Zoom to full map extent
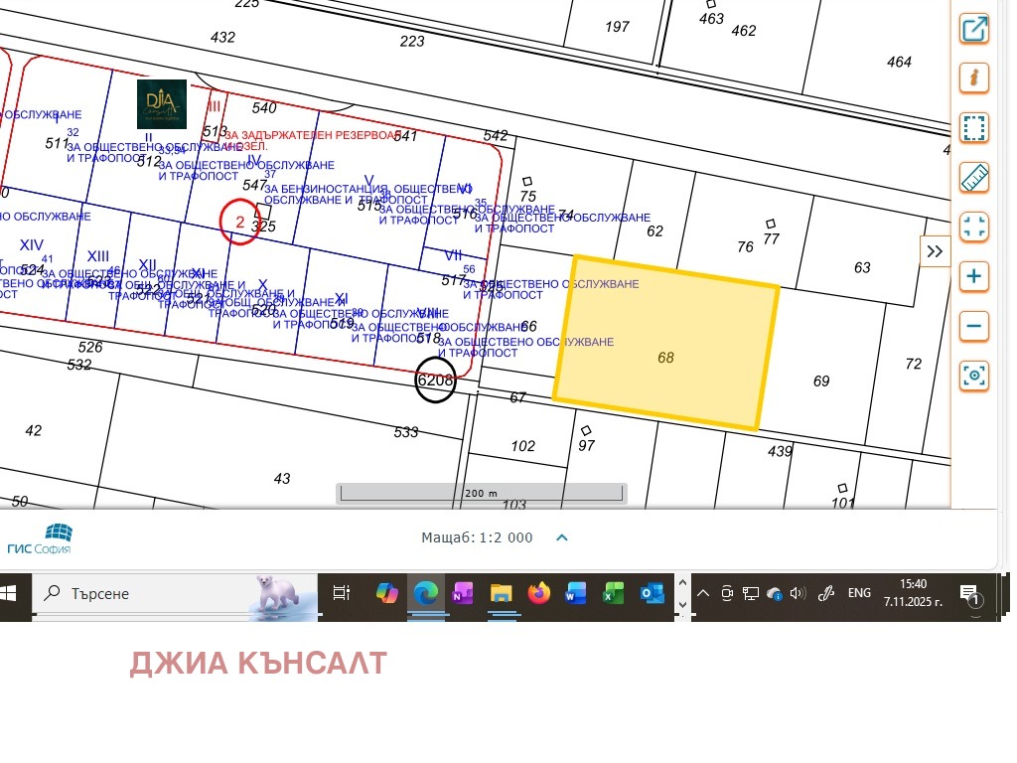This screenshot has height=763, width=1017. (973, 228)
